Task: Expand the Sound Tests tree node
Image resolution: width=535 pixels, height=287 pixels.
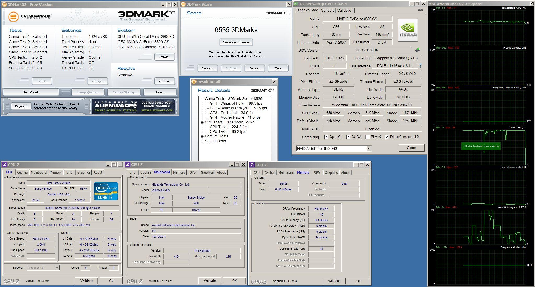Action: pos(202,141)
